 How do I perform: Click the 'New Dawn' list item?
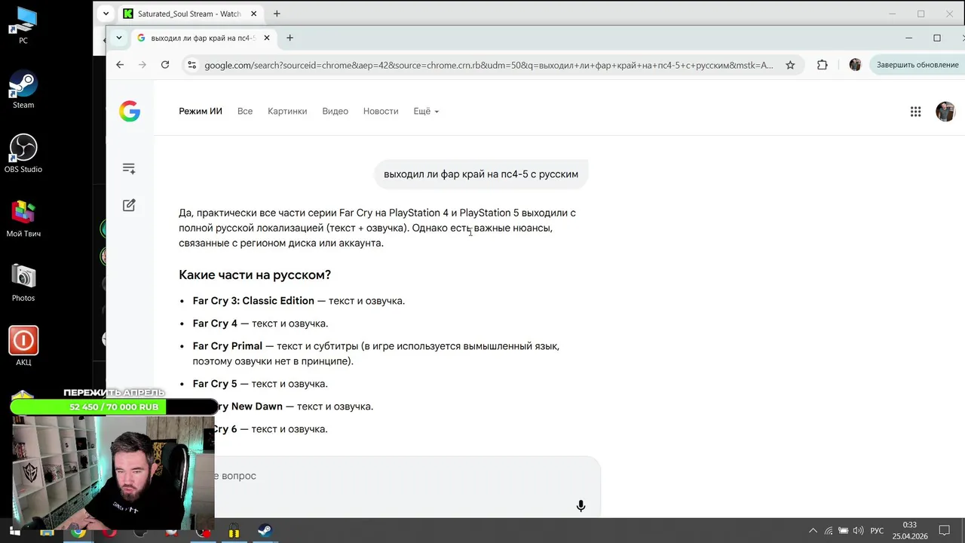(x=294, y=406)
